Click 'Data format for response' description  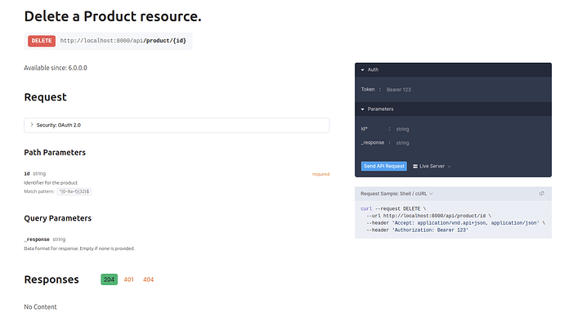pos(79,248)
